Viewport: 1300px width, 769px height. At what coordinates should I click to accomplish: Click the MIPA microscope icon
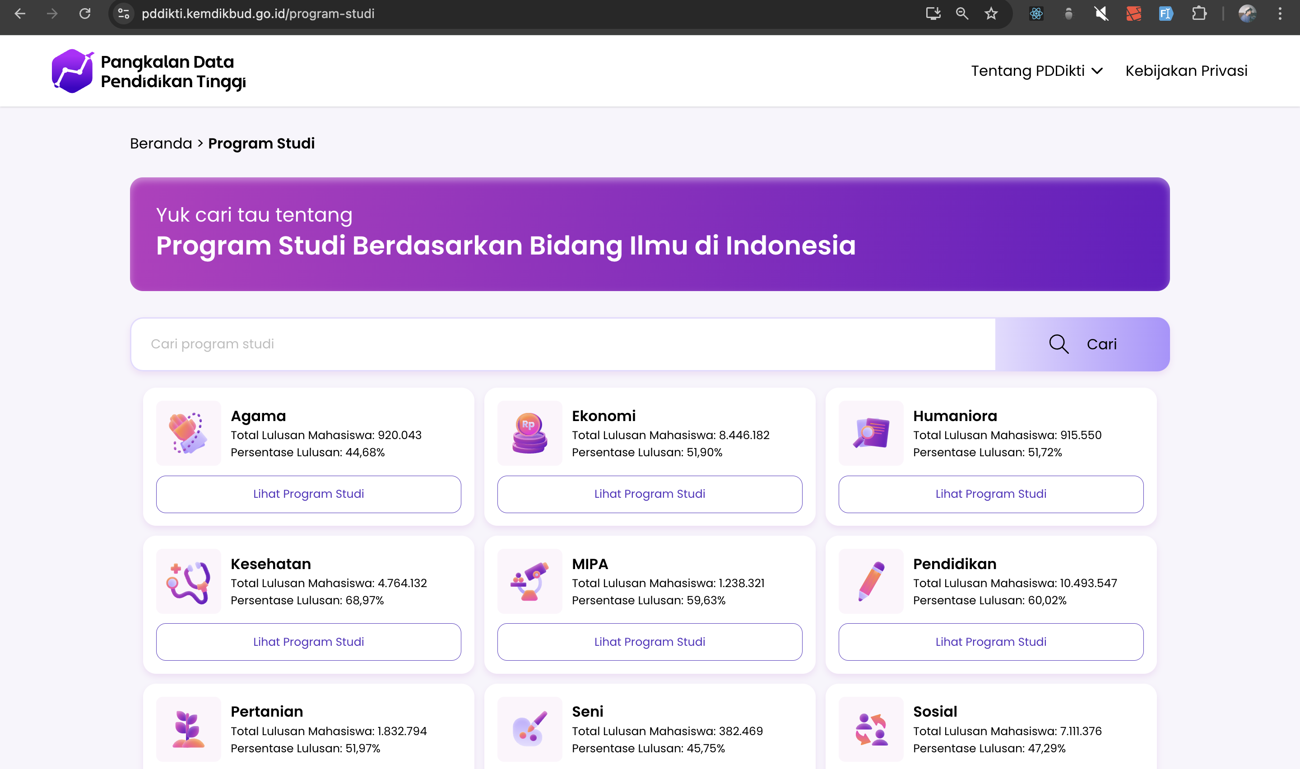point(529,581)
